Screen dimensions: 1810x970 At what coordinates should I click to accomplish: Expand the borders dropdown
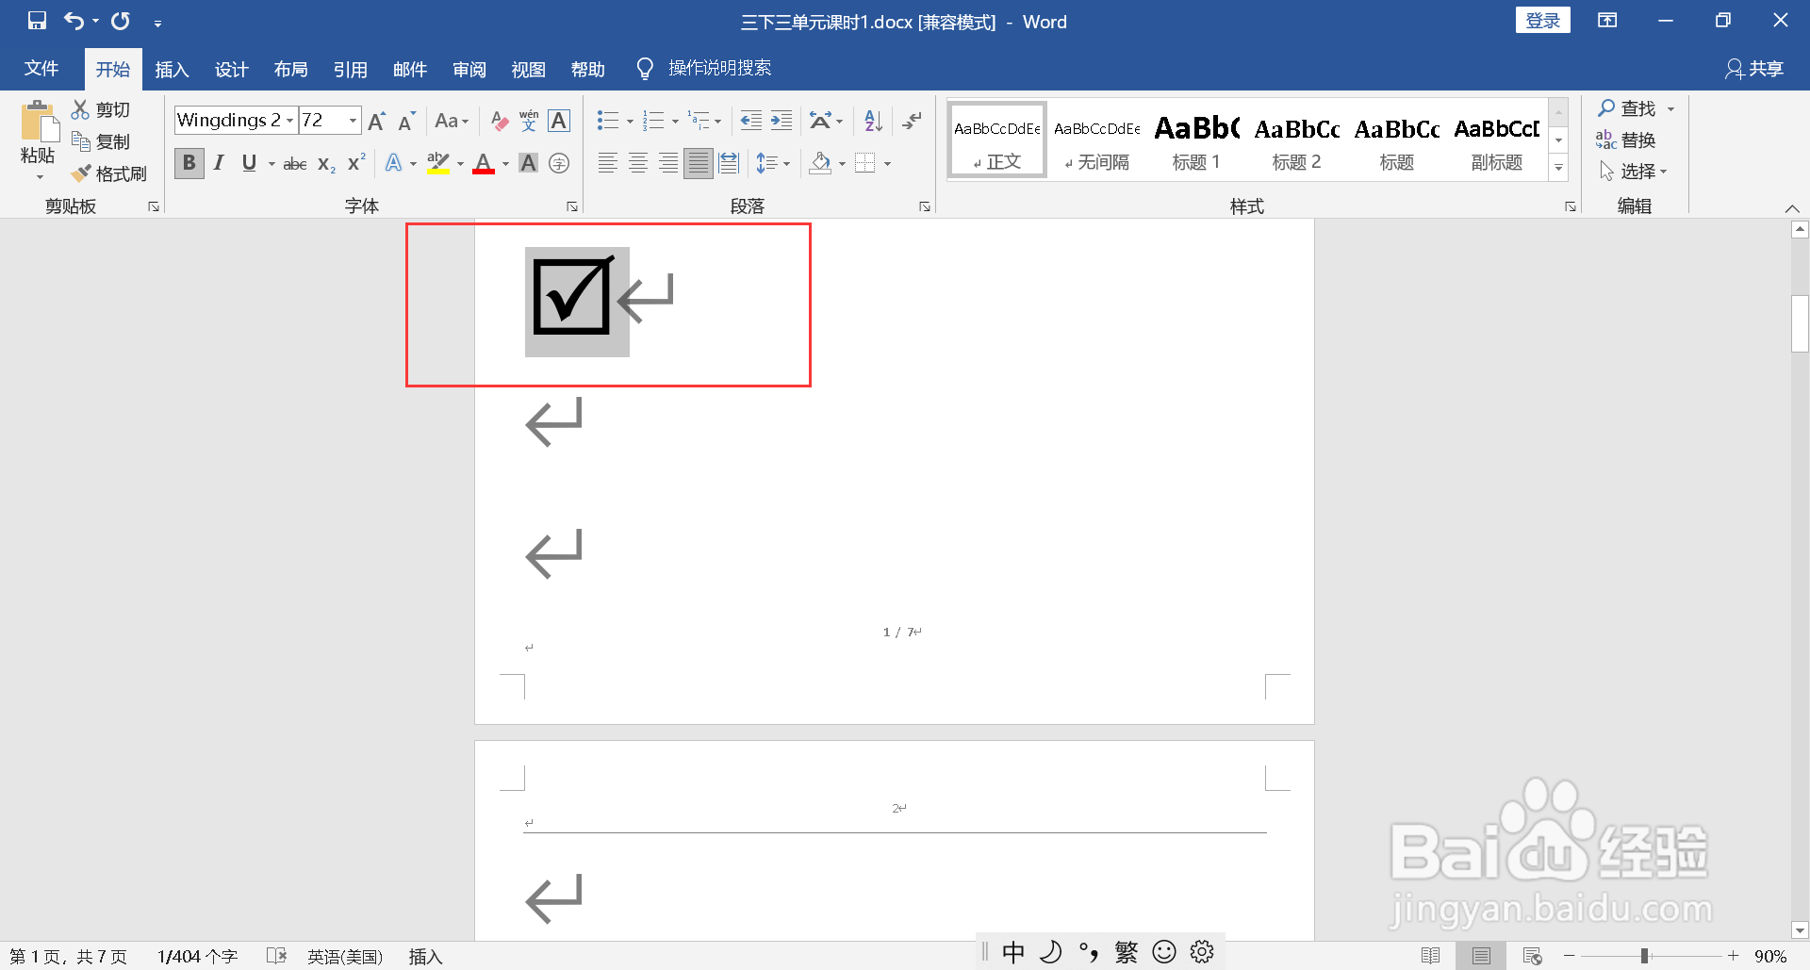point(887,164)
